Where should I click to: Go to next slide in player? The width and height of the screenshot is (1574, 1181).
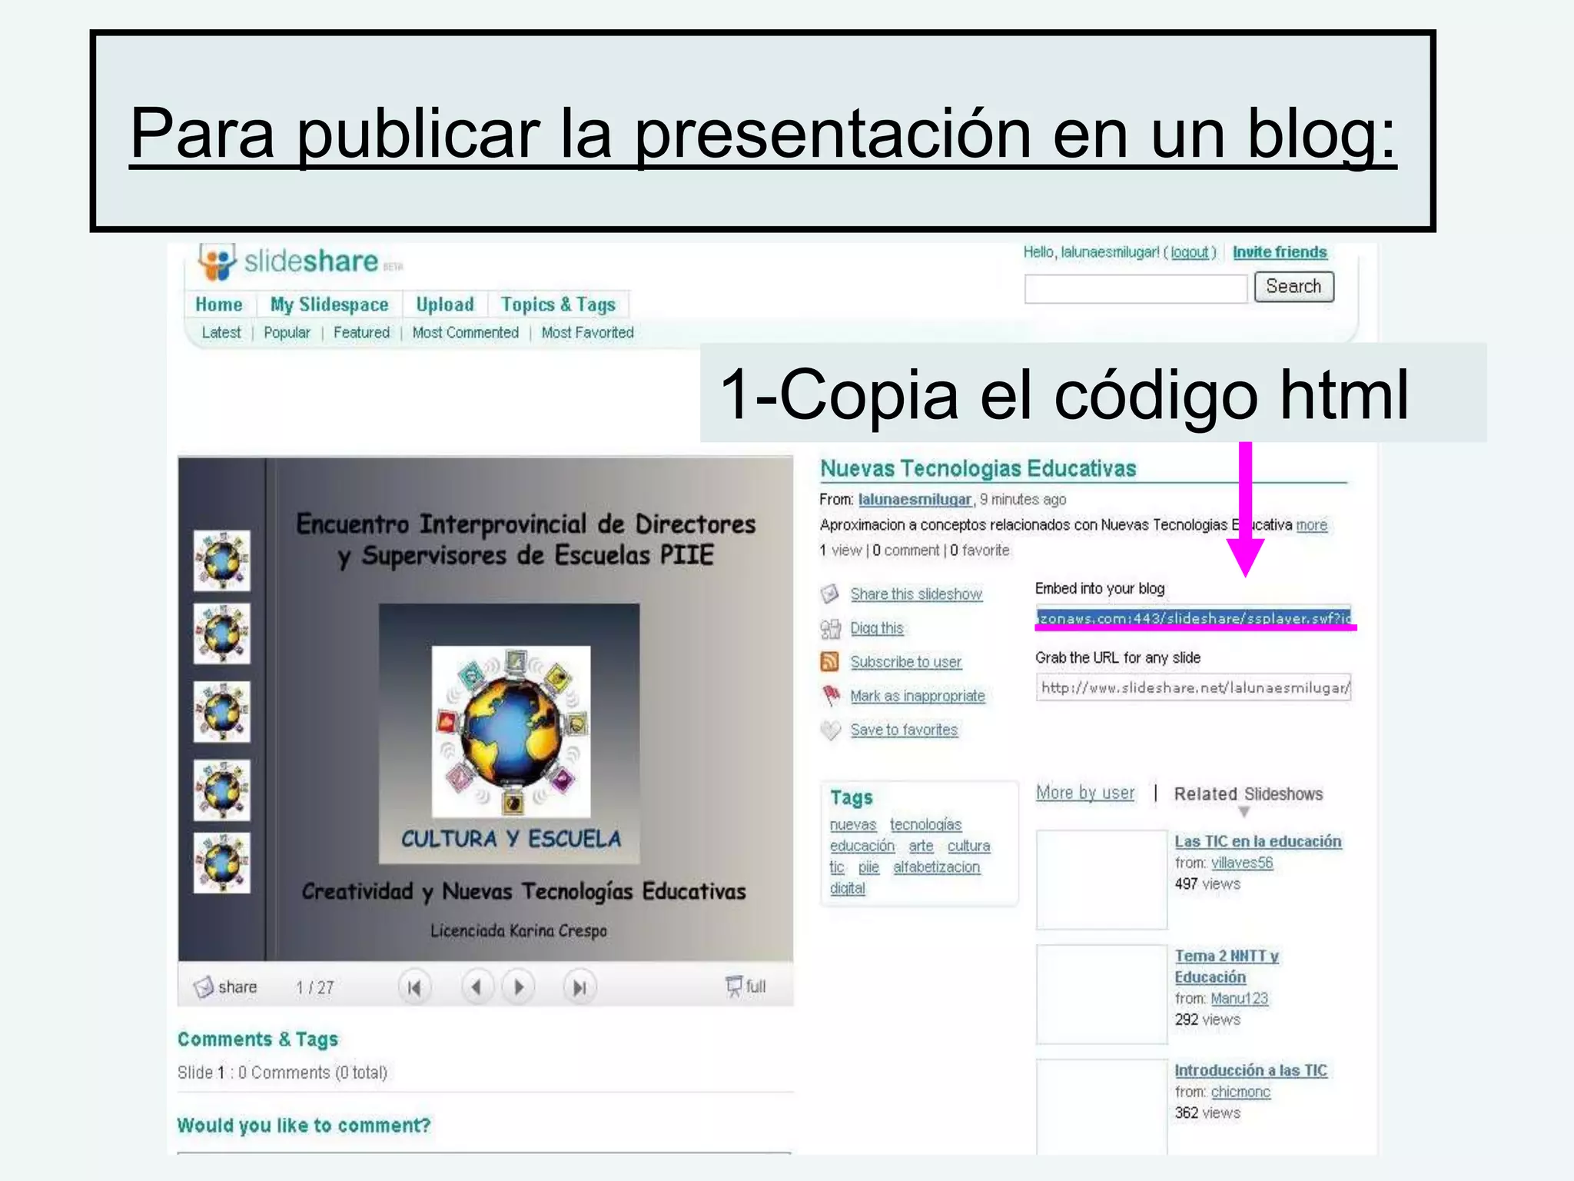click(518, 987)
